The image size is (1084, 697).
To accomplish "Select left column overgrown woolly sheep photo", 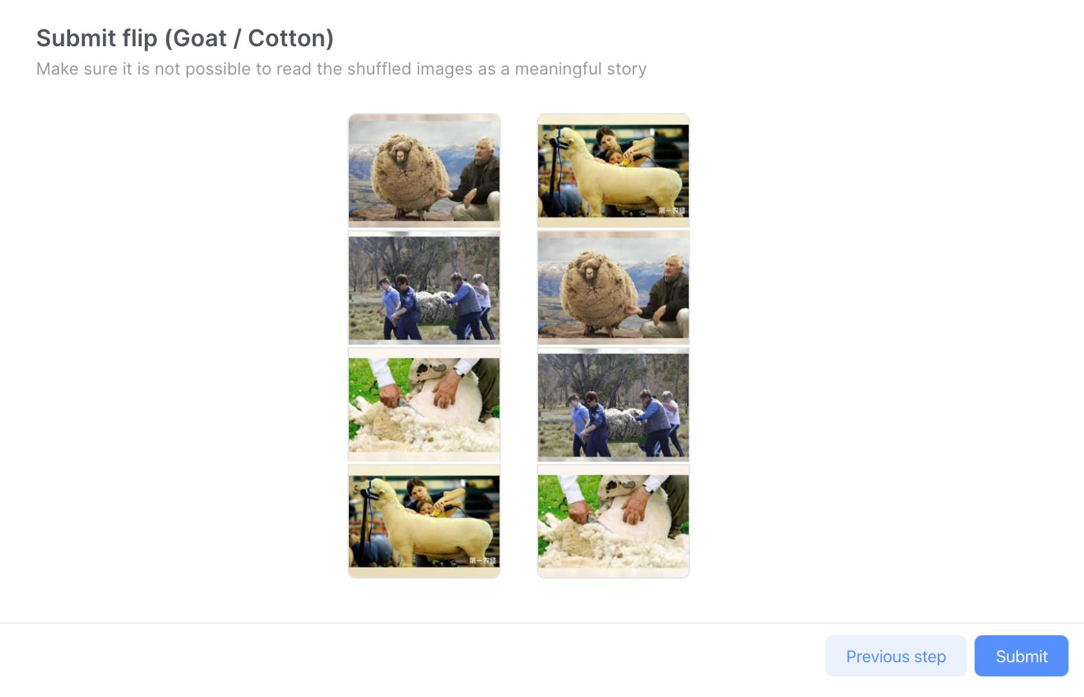I will (424, 171).
